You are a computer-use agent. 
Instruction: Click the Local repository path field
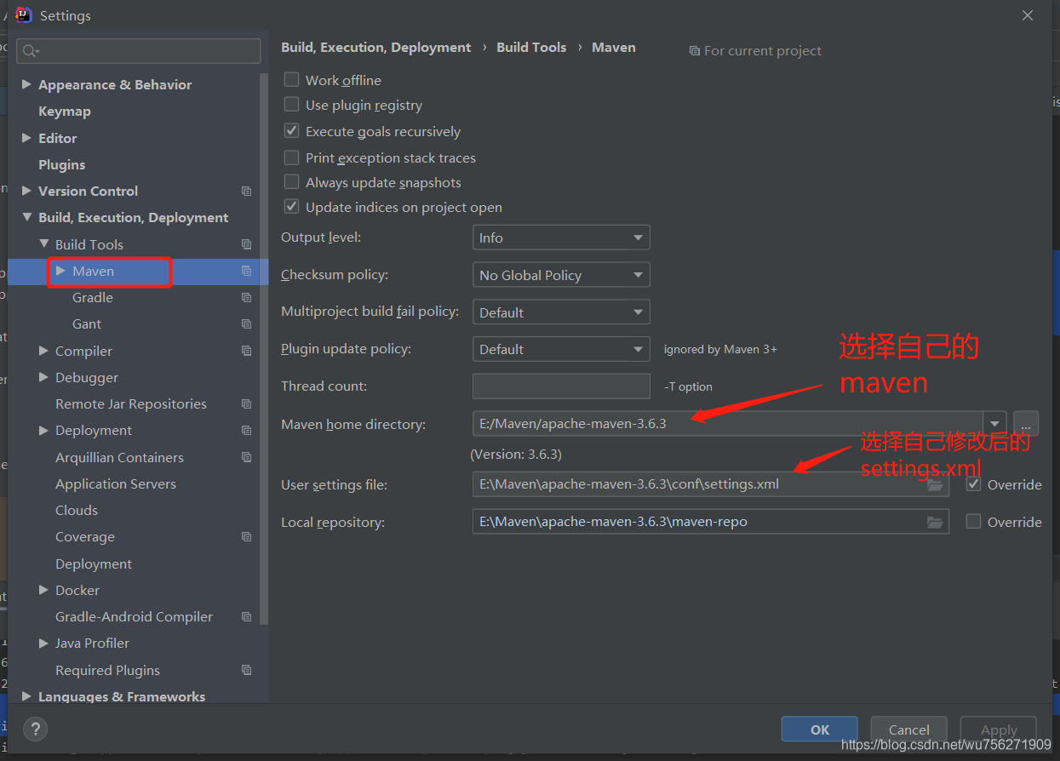pyautogui.click(x=711, y=522)
